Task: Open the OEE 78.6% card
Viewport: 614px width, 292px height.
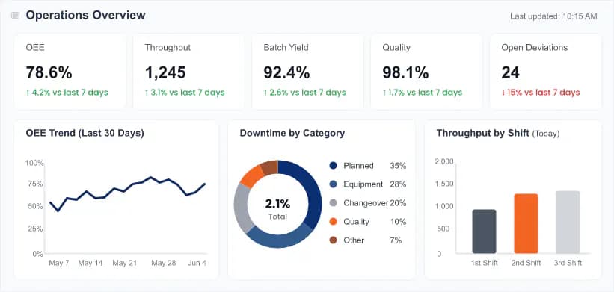Action: point(70,71)
